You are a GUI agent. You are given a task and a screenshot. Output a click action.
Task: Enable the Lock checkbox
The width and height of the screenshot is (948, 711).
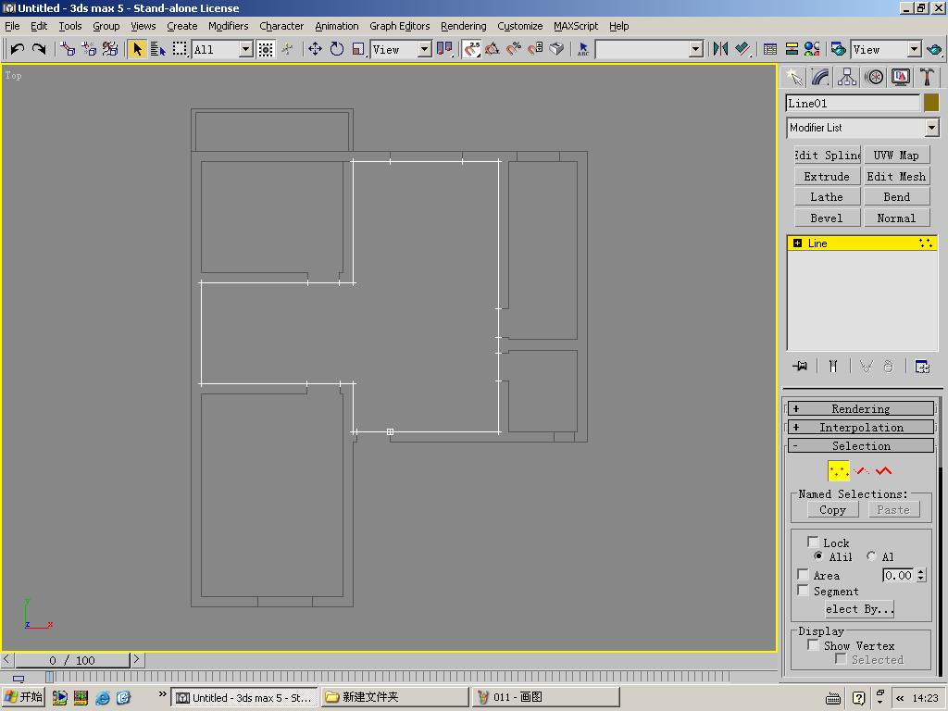[x=813, y=543]
